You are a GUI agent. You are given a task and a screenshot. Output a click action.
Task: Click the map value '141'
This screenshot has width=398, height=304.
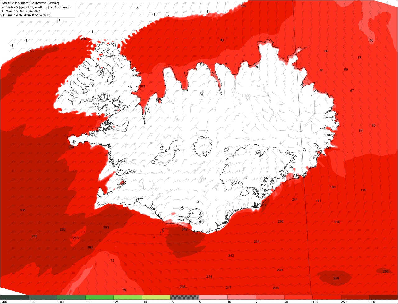click(x=318, y=201)
